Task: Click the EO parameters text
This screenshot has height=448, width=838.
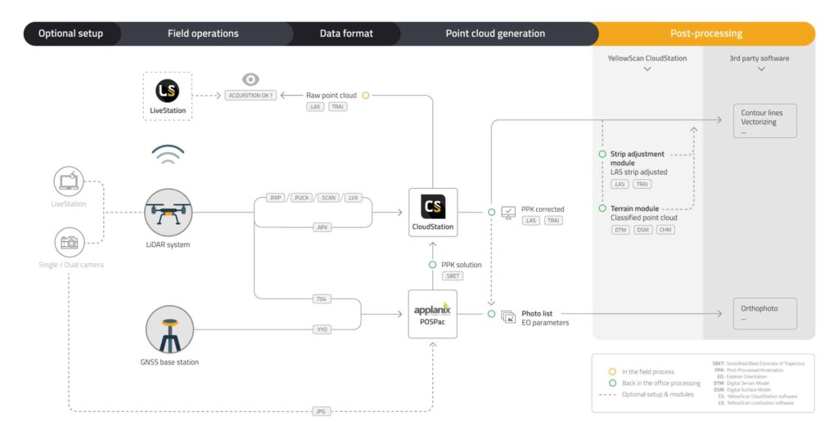Action: (545, 323)
